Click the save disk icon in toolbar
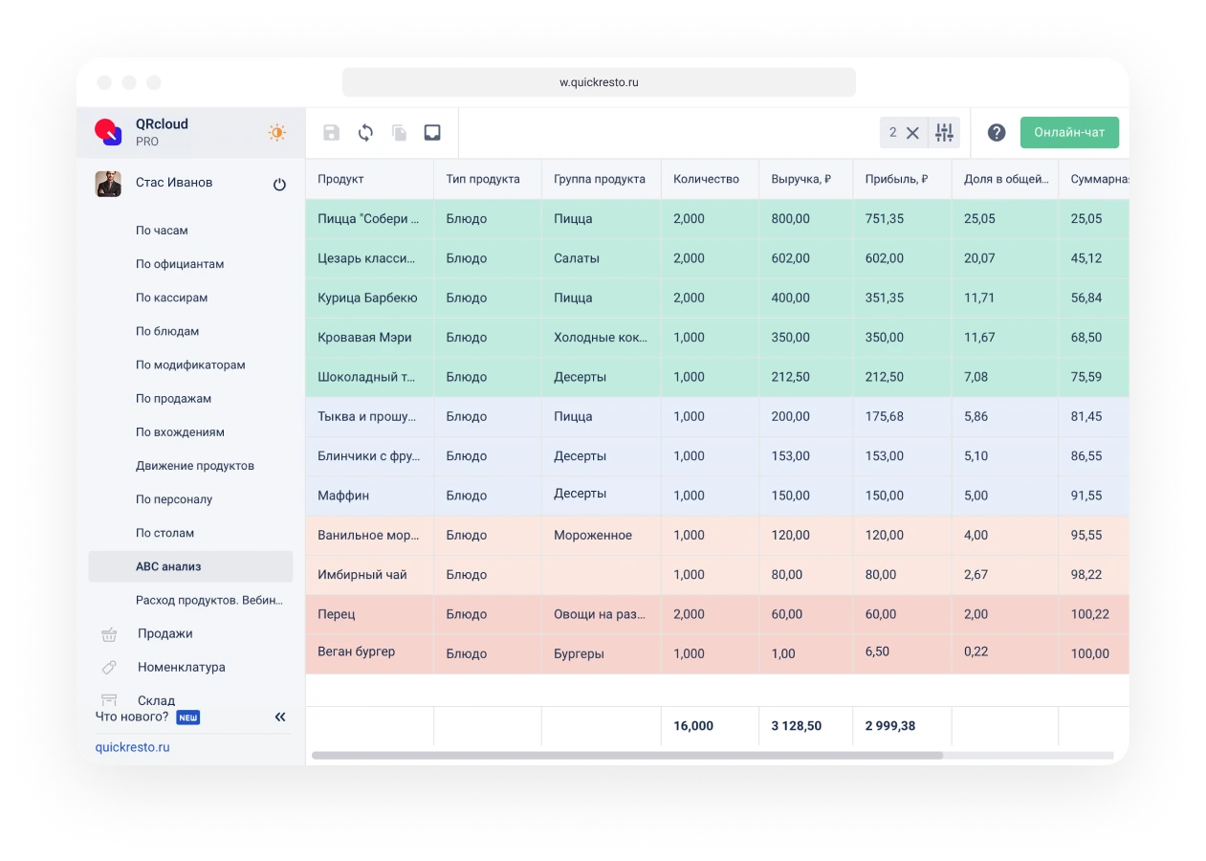The height and width of the screenshot is (861, 1206). click(331, 133)
